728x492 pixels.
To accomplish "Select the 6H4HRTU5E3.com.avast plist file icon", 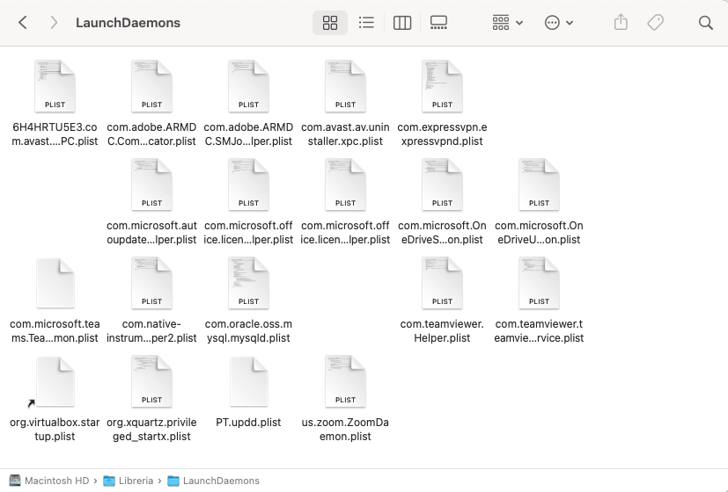I will (55, 86).
